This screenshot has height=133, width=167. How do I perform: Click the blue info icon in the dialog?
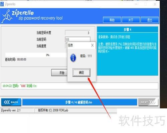tap(73, 58)
